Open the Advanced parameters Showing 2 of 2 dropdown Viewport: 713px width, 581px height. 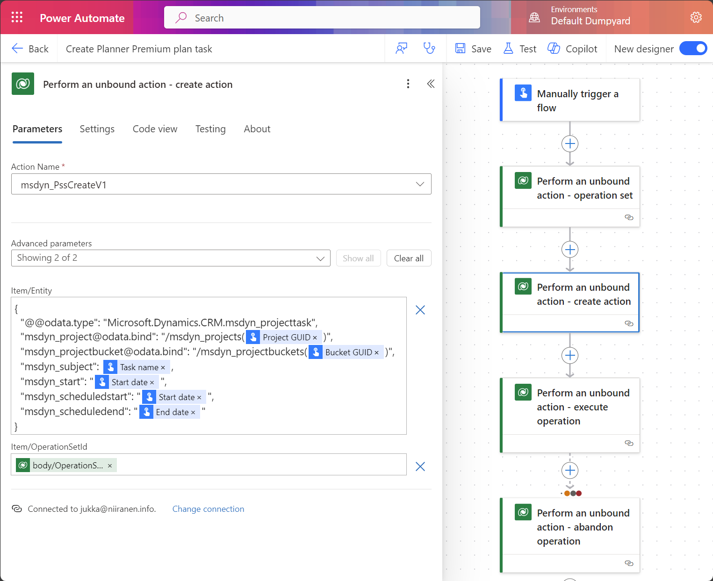point(171,258)
